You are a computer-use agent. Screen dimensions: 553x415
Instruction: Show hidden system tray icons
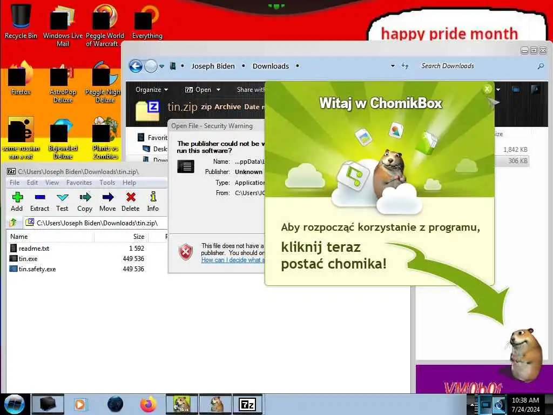[472, 404]
